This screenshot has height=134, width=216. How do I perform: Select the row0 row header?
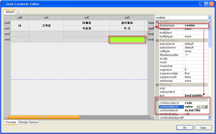click(7, 23)
